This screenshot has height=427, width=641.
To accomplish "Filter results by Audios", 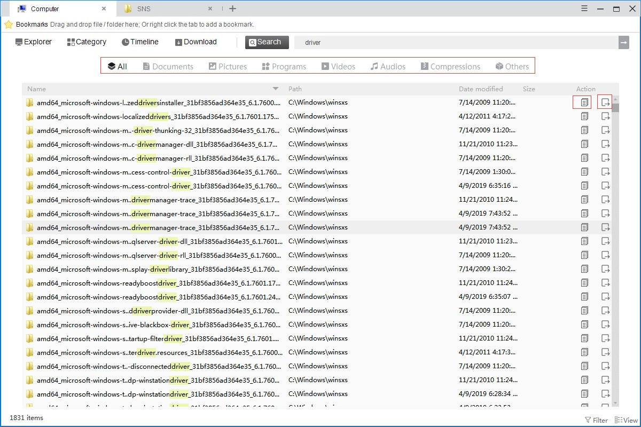I will click(388, 66).
